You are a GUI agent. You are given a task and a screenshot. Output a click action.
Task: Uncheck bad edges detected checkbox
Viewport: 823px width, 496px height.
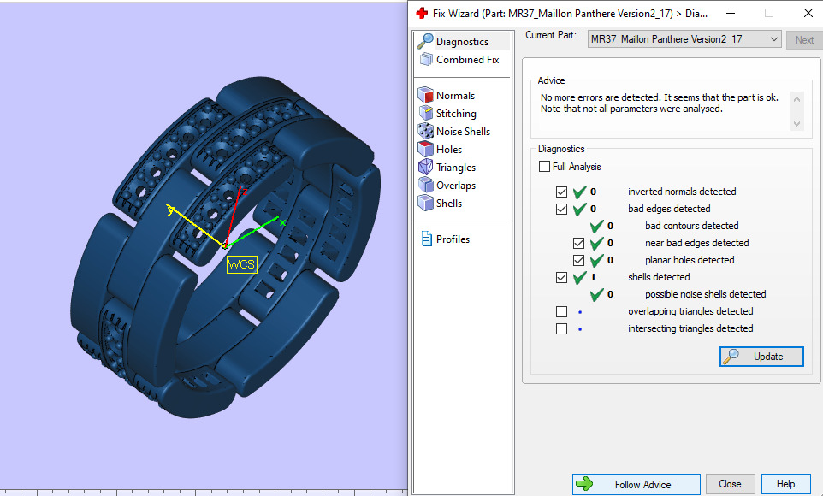(x=561, y=209)
